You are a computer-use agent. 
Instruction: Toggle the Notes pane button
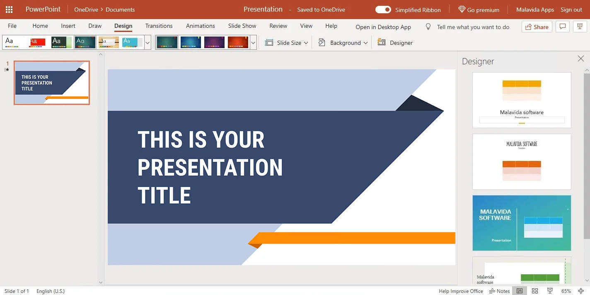click(499, 291)
